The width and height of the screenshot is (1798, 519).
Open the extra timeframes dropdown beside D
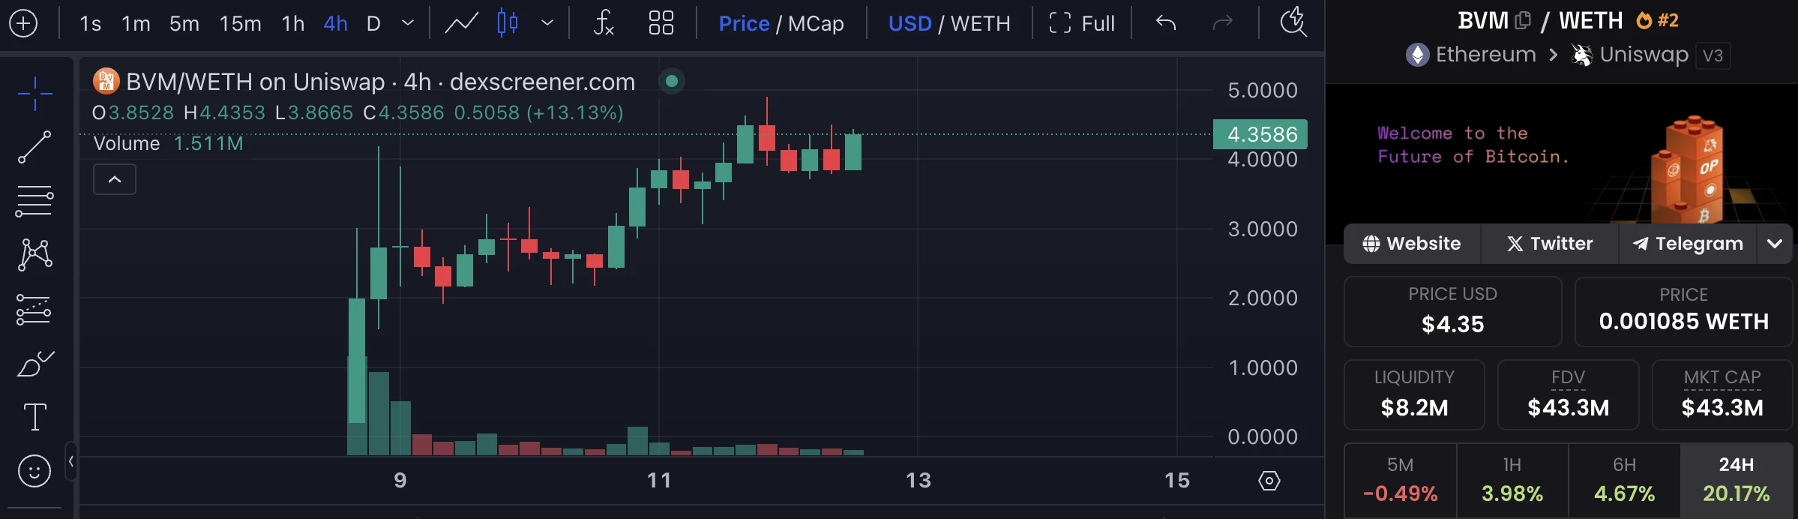coord(407,23)
